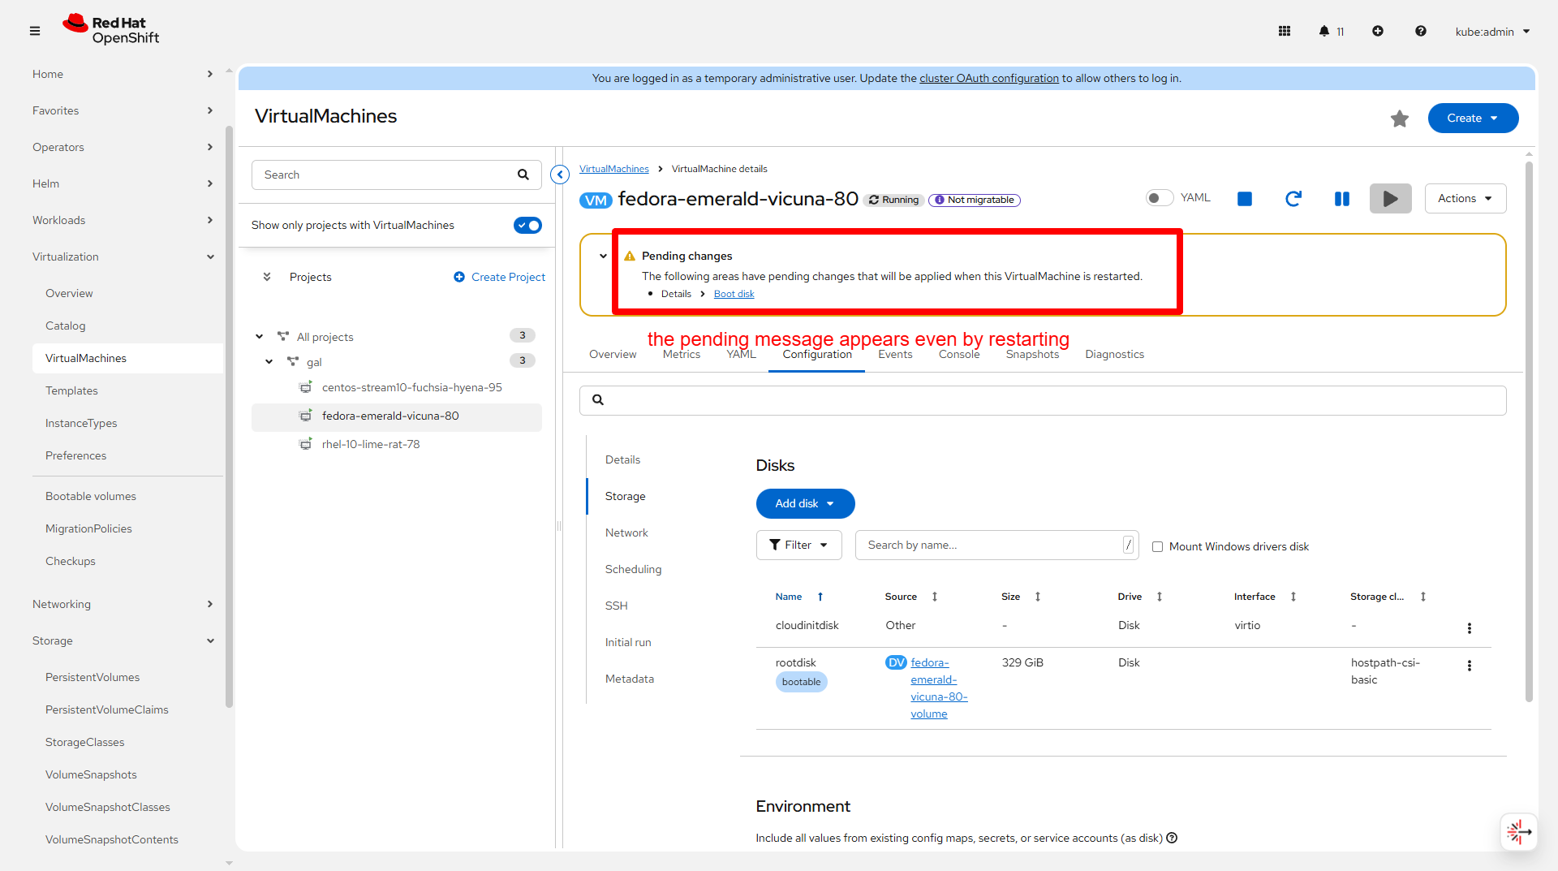The height and width of the screenshot is (871, 1558).
Task: Toggle the YAML switch
Action: point(1160,198)
